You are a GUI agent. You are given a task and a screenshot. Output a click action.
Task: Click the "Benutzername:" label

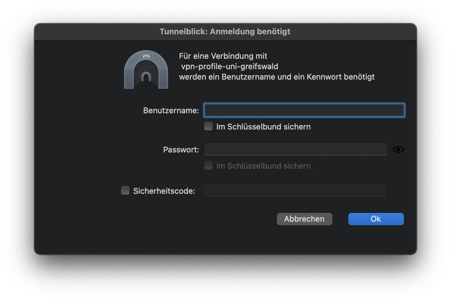(x=171, y=111)
